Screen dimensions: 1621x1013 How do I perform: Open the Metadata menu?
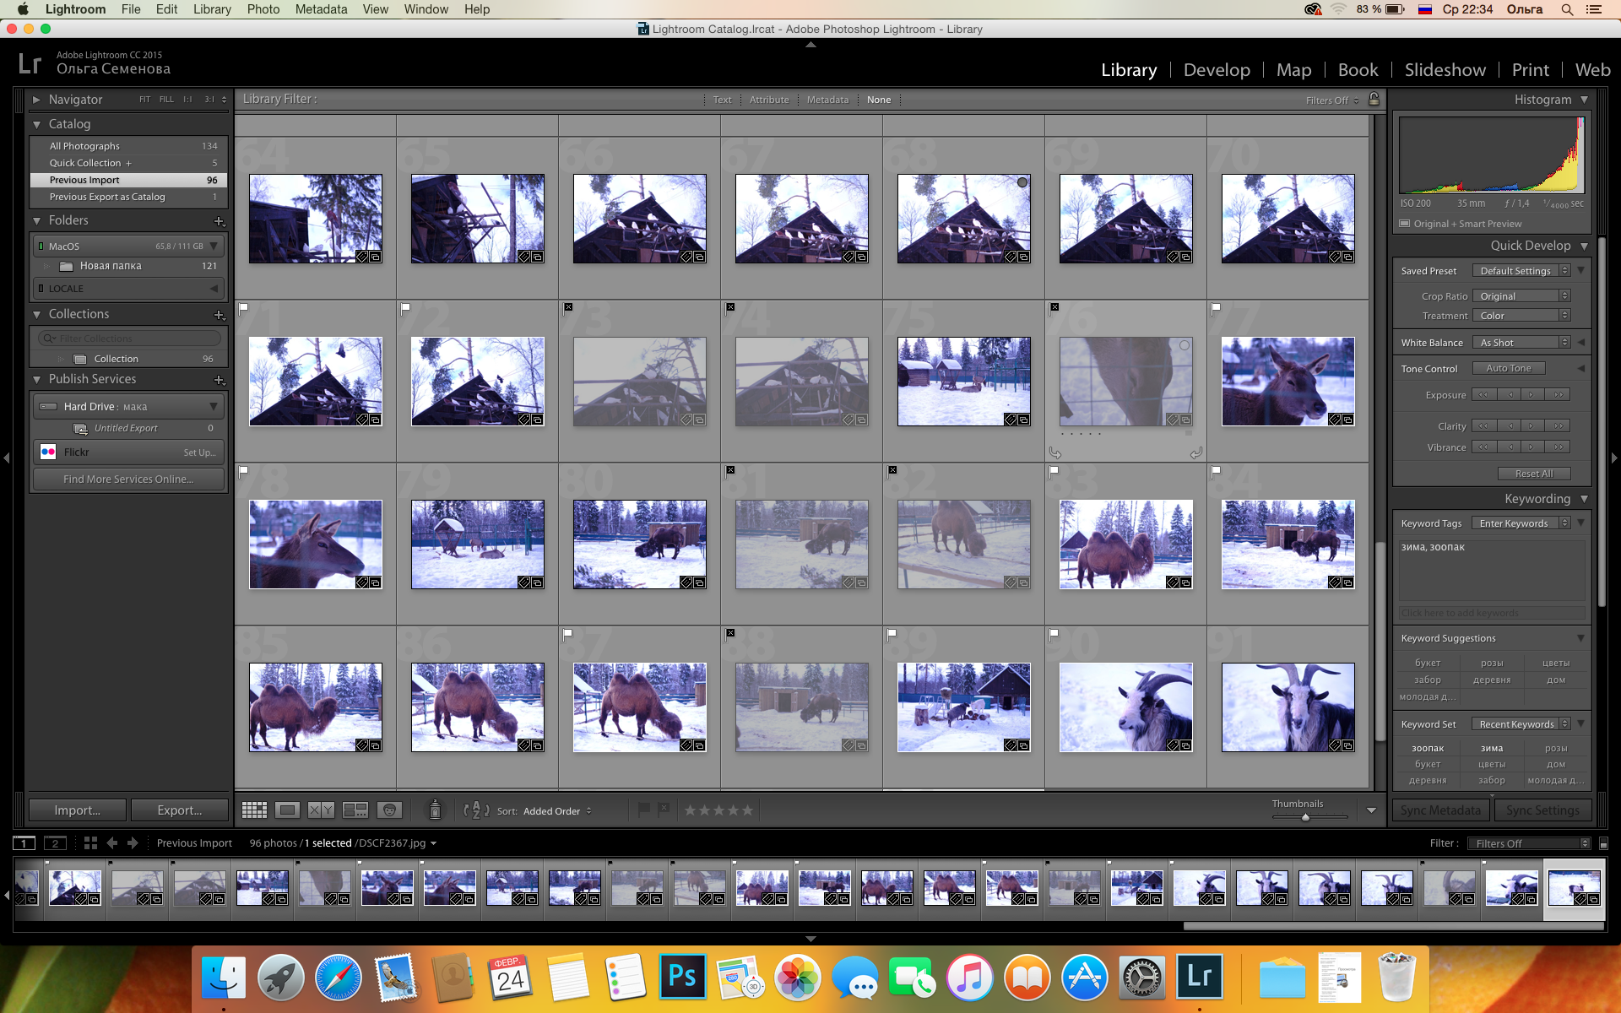click(x=321, y=9)
